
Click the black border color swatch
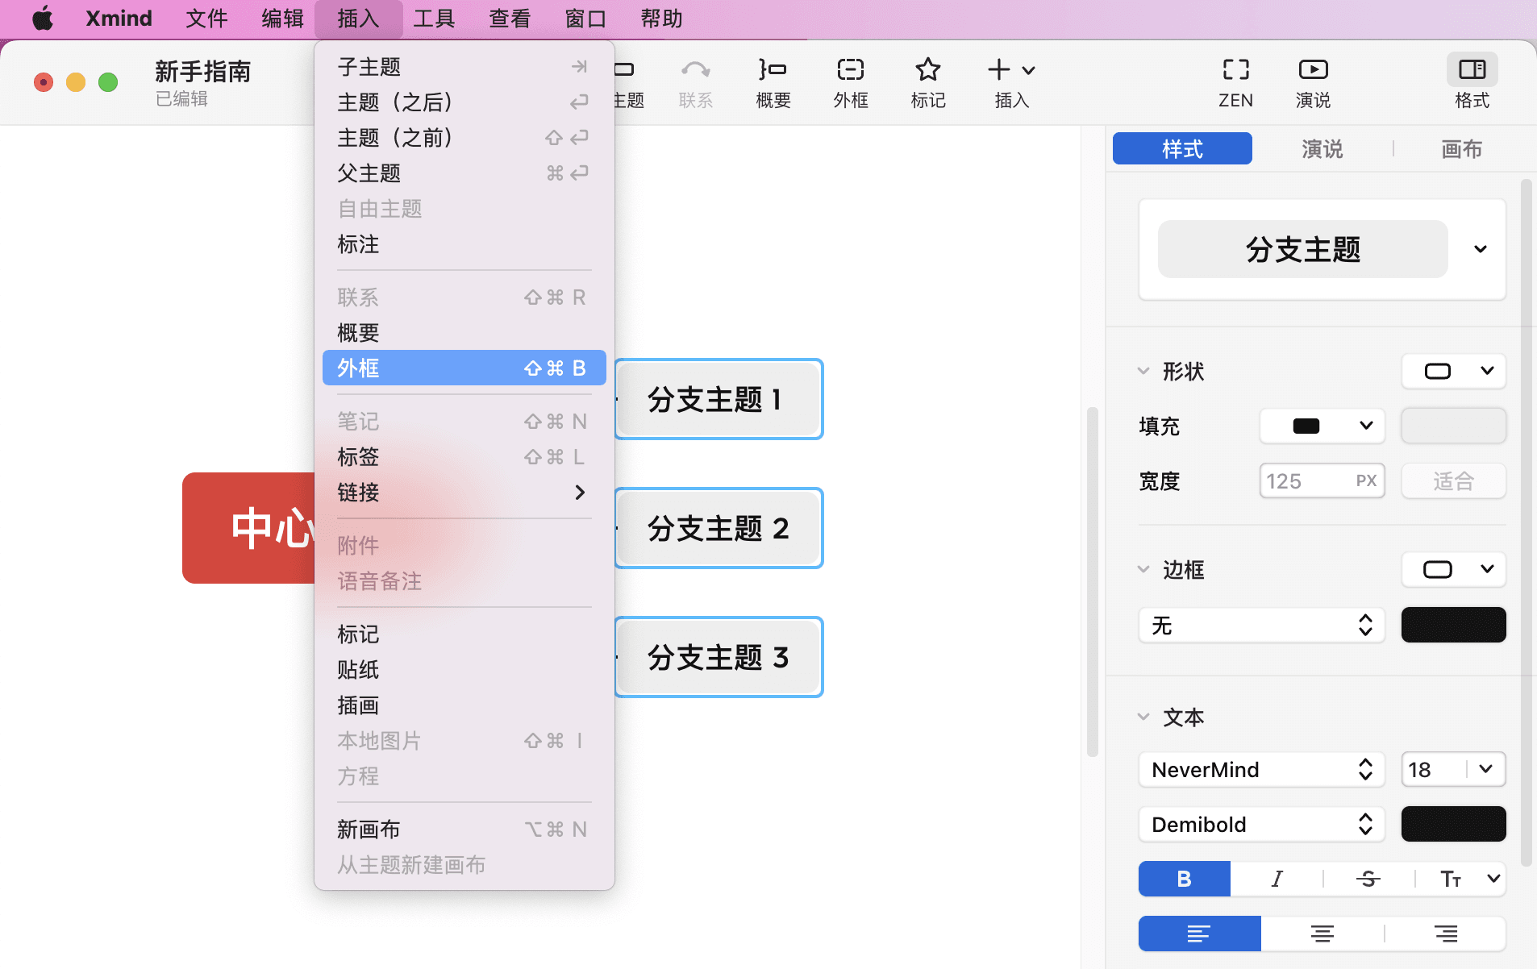[x=1452, y=625]
